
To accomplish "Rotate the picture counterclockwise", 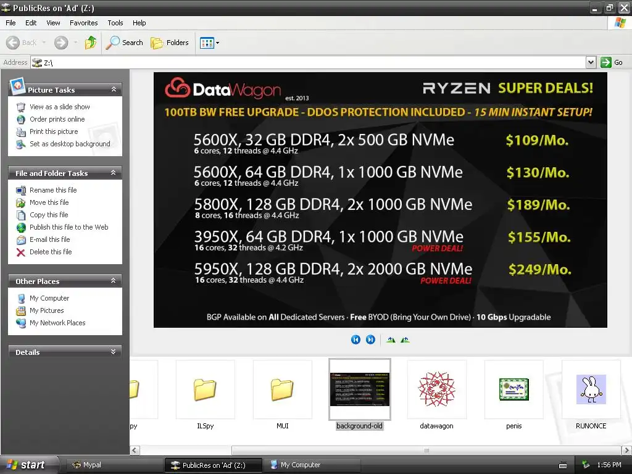I will [405, 340].
